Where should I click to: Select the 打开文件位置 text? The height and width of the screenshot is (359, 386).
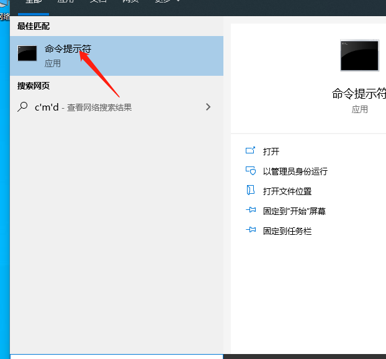pyautogui.click(x=287, y=191)
